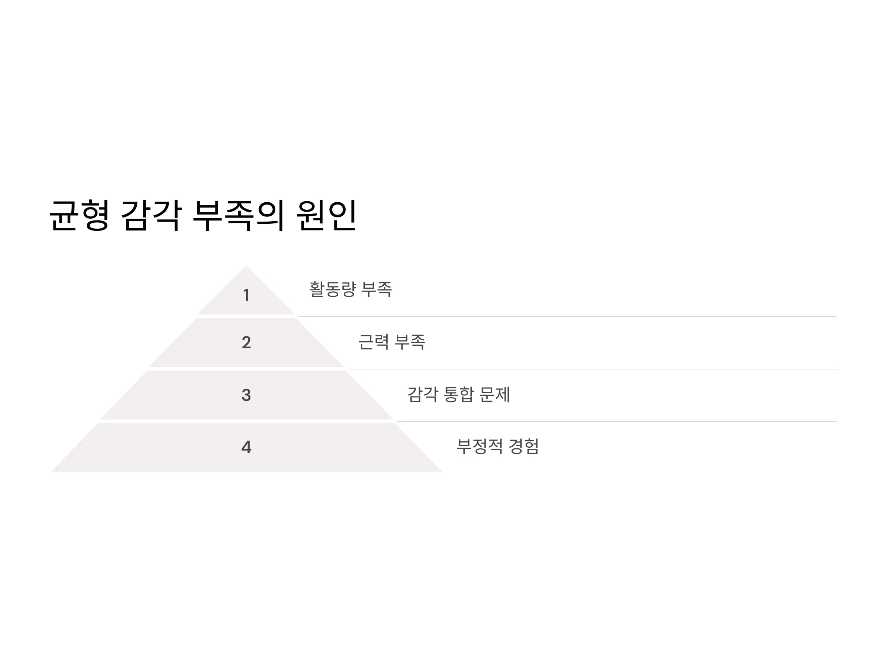Select the word 통합 in the third label
The width and height of the screenshot is (889, 667).
tap(459, 394)
